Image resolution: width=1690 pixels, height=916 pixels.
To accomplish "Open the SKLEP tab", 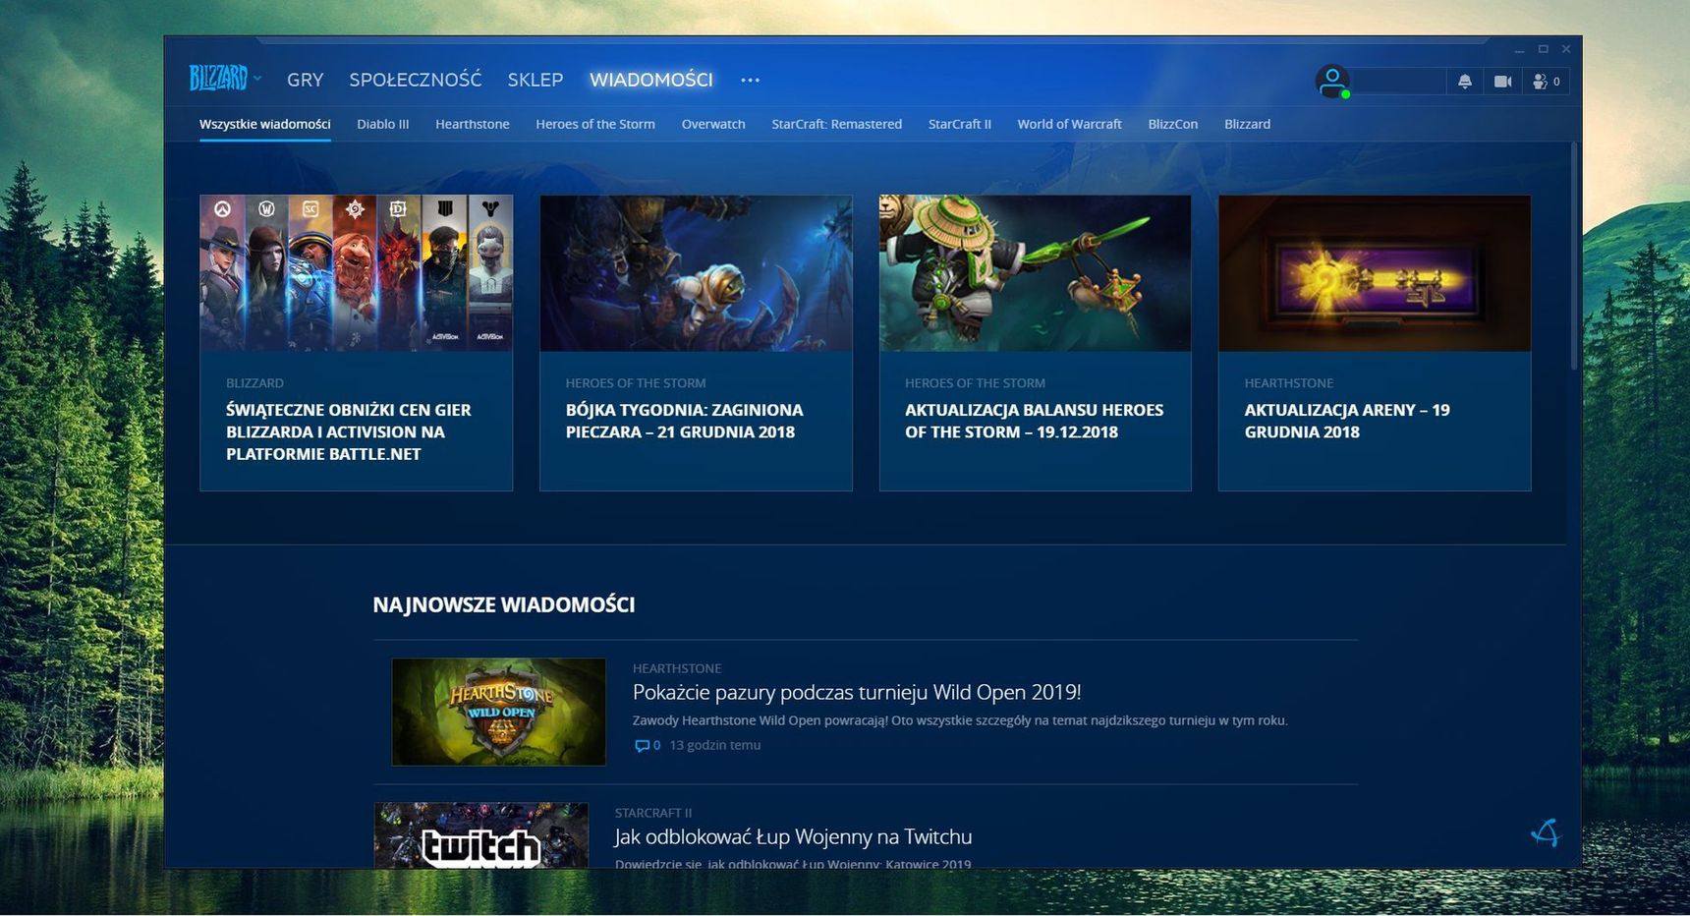I will [535, 80].
